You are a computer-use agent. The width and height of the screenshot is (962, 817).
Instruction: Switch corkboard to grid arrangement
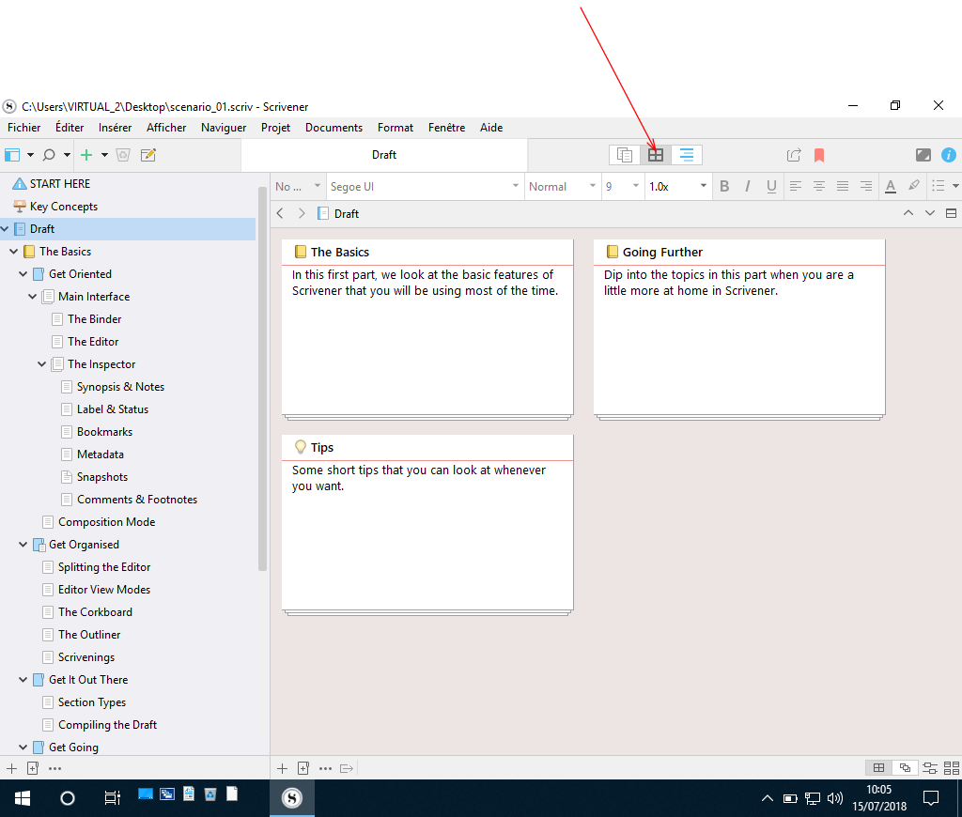(878, 768)
